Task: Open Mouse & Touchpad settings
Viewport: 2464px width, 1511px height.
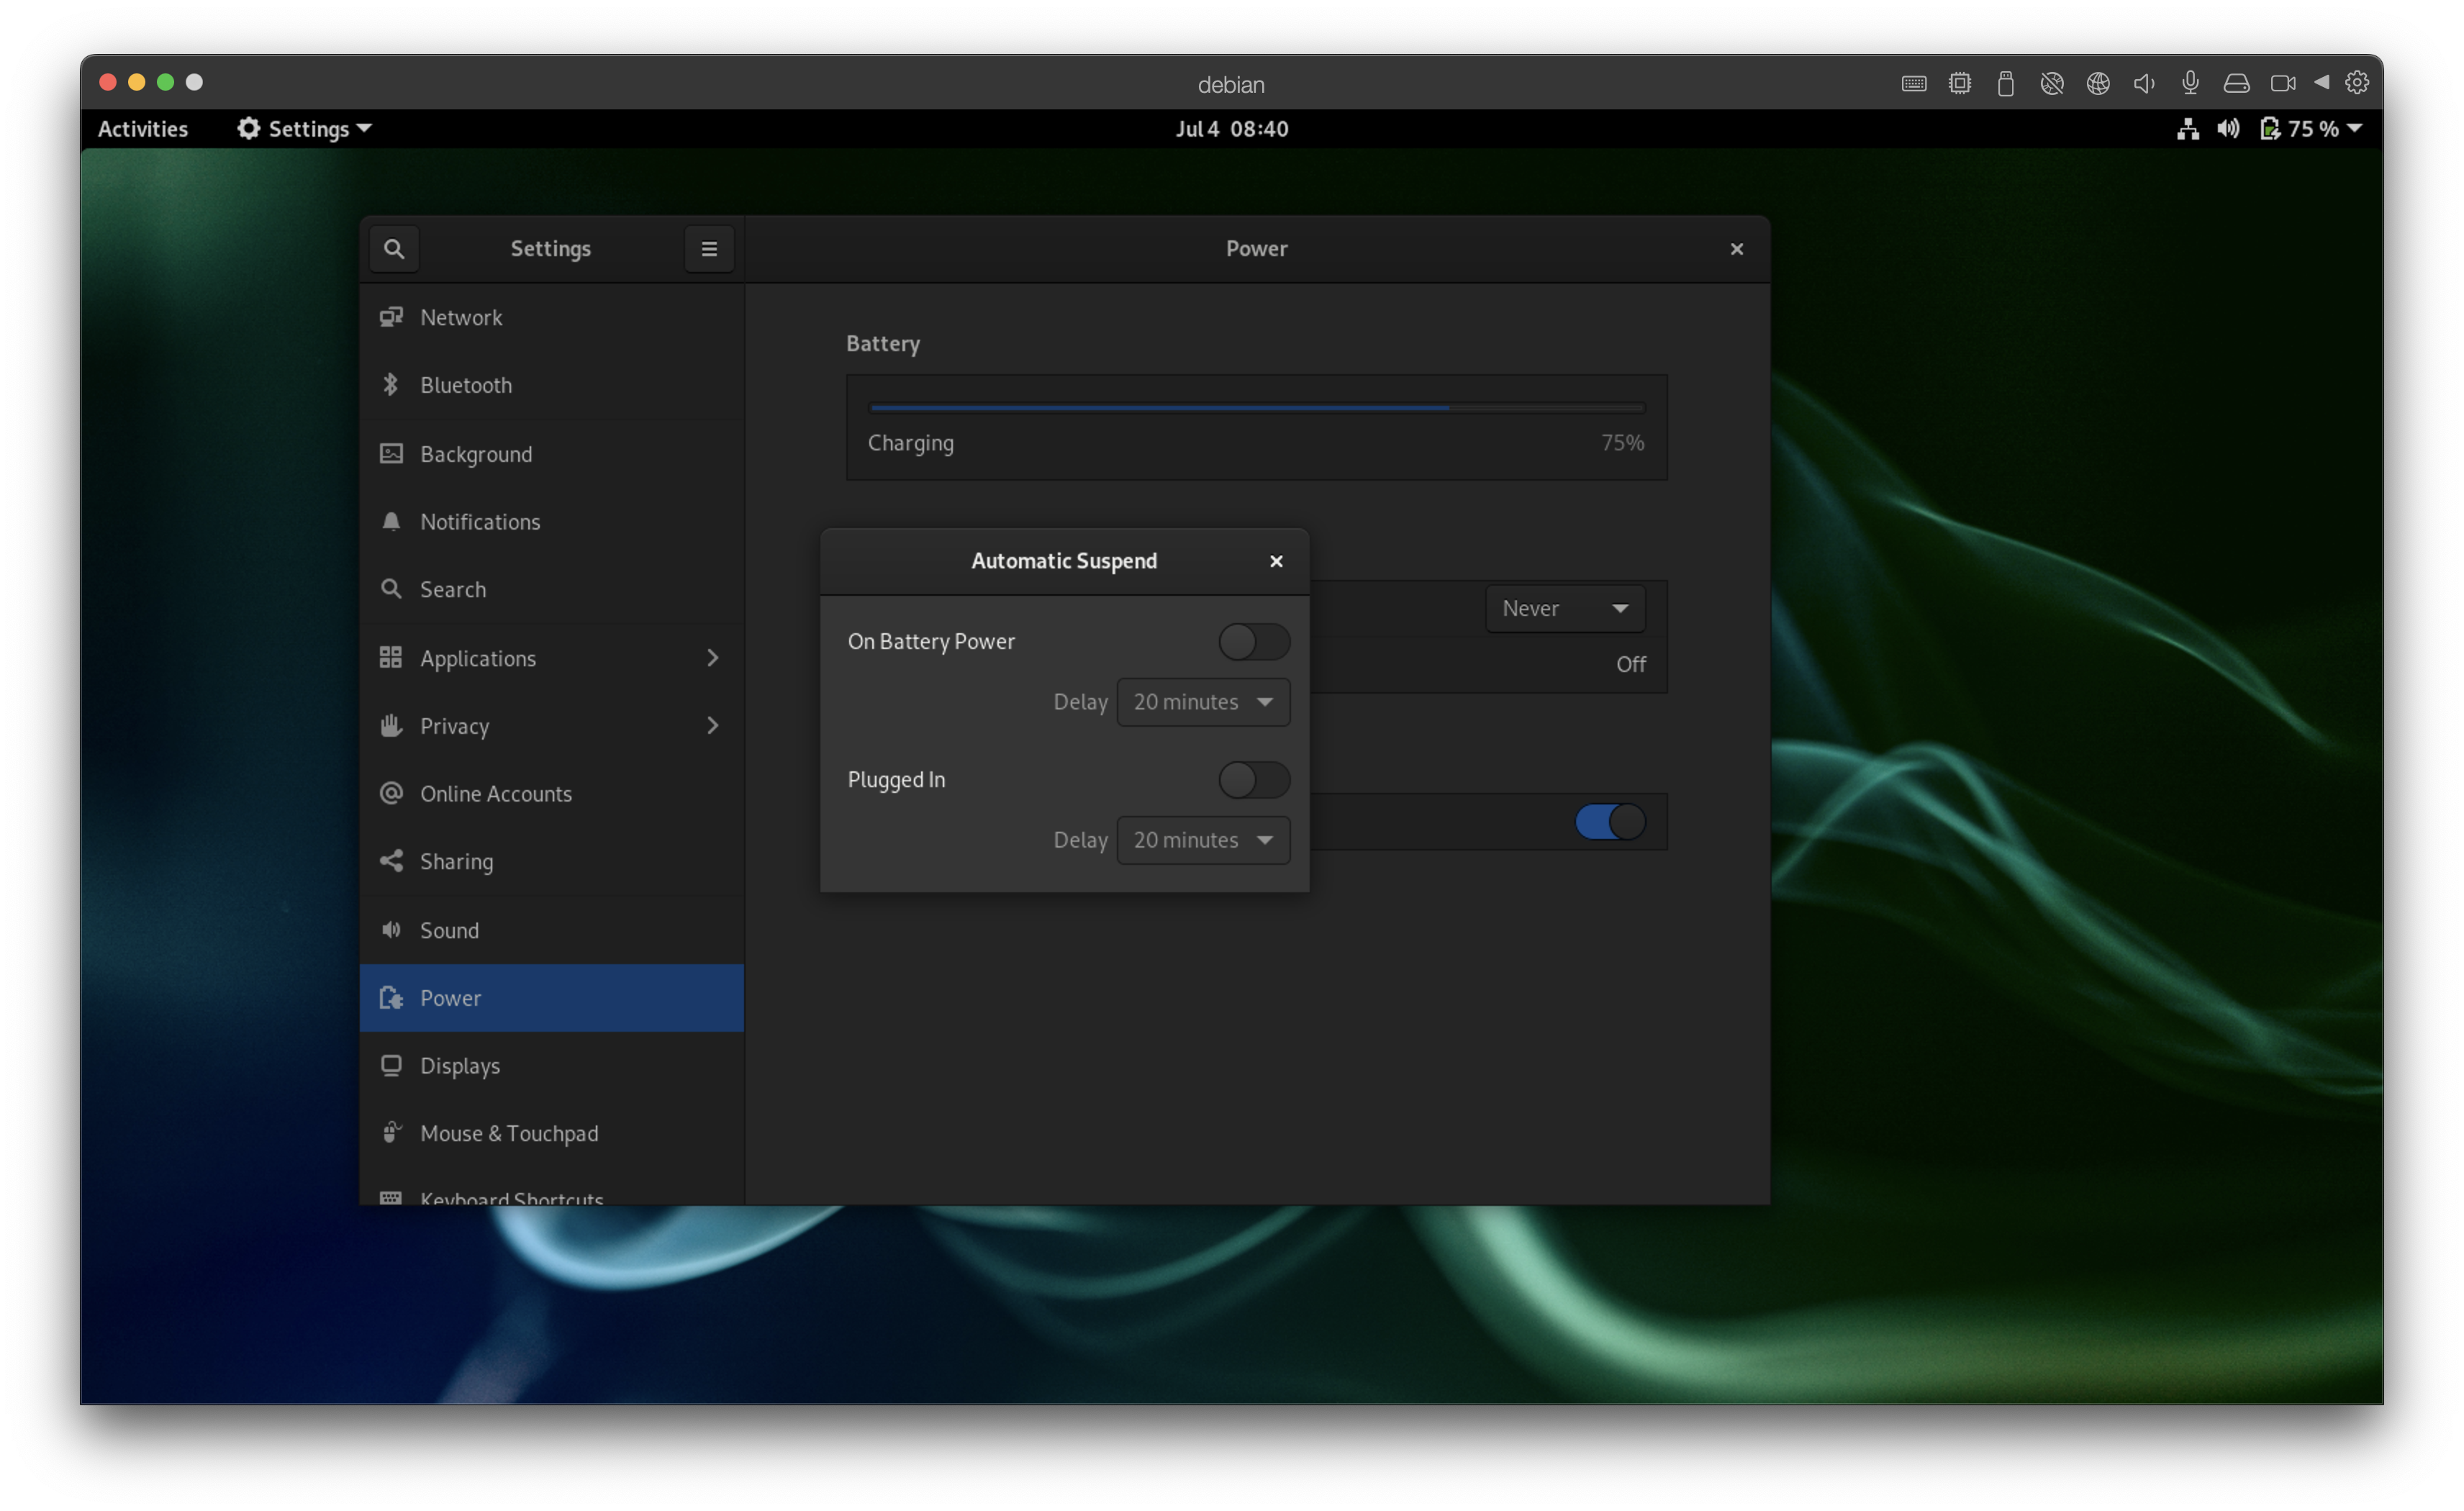Action: tap(552, 1134)
